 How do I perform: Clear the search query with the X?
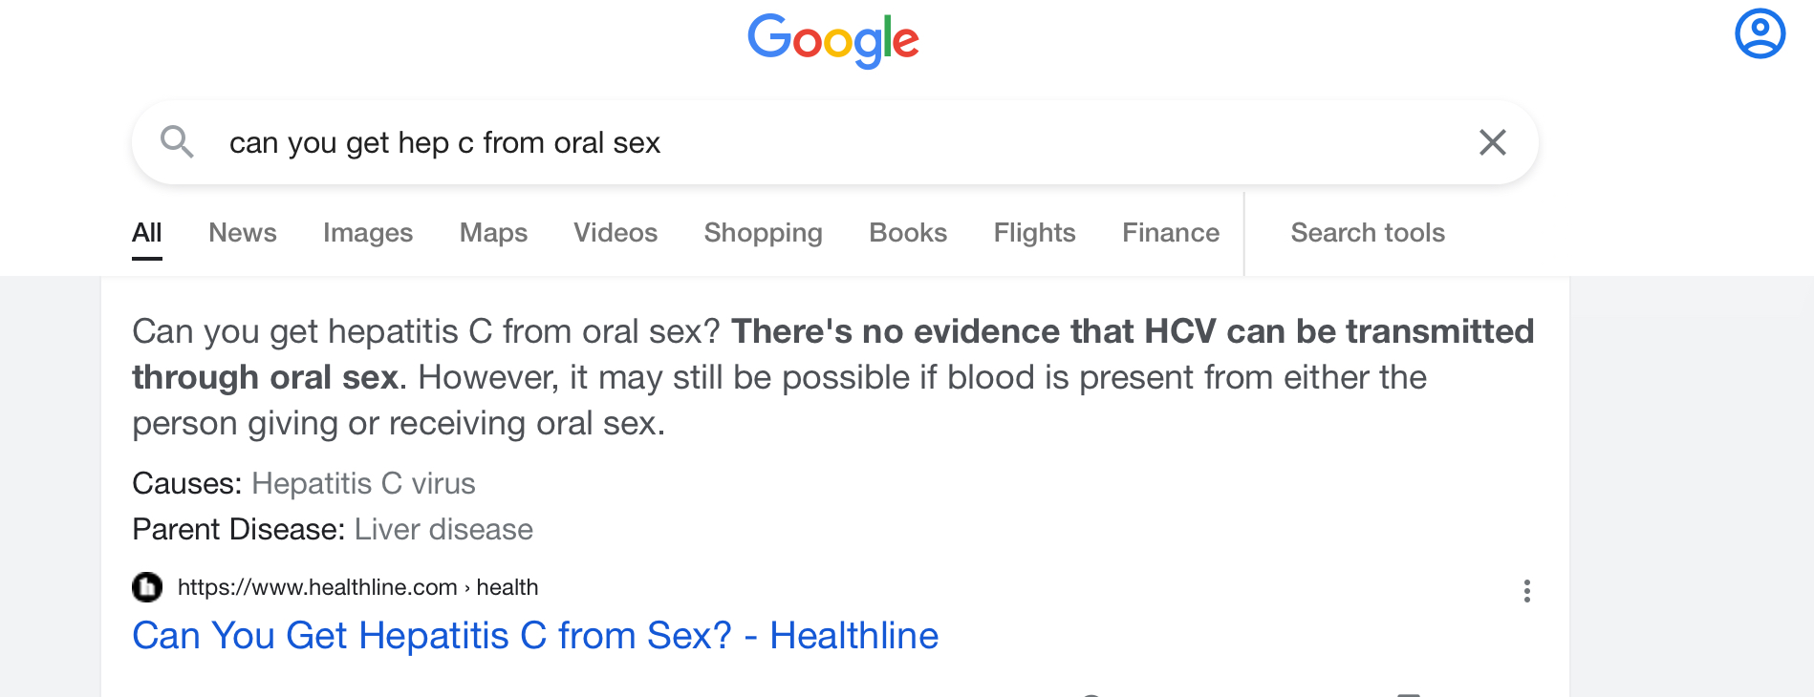click(x=1492, y=142)
